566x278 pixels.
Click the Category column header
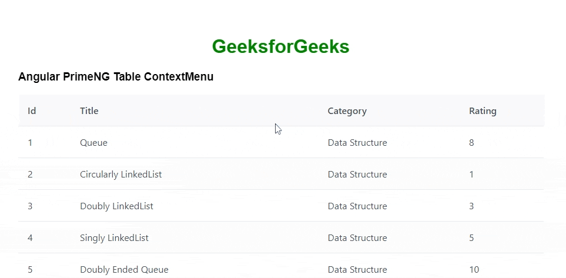[347, 111]
